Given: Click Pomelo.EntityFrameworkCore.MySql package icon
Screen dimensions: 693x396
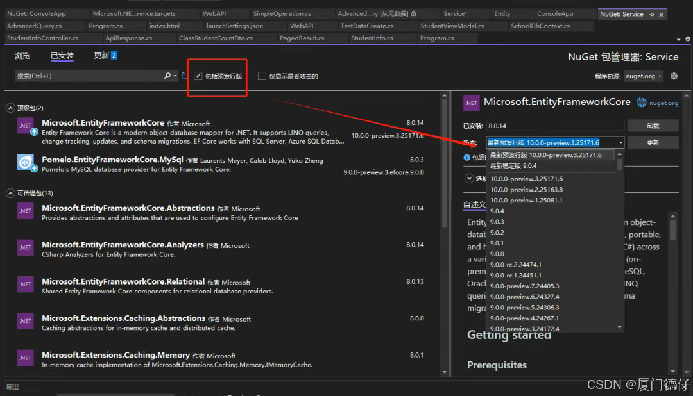Looking at the screenshot, I should pyautogui.click(x=26, y=163).
